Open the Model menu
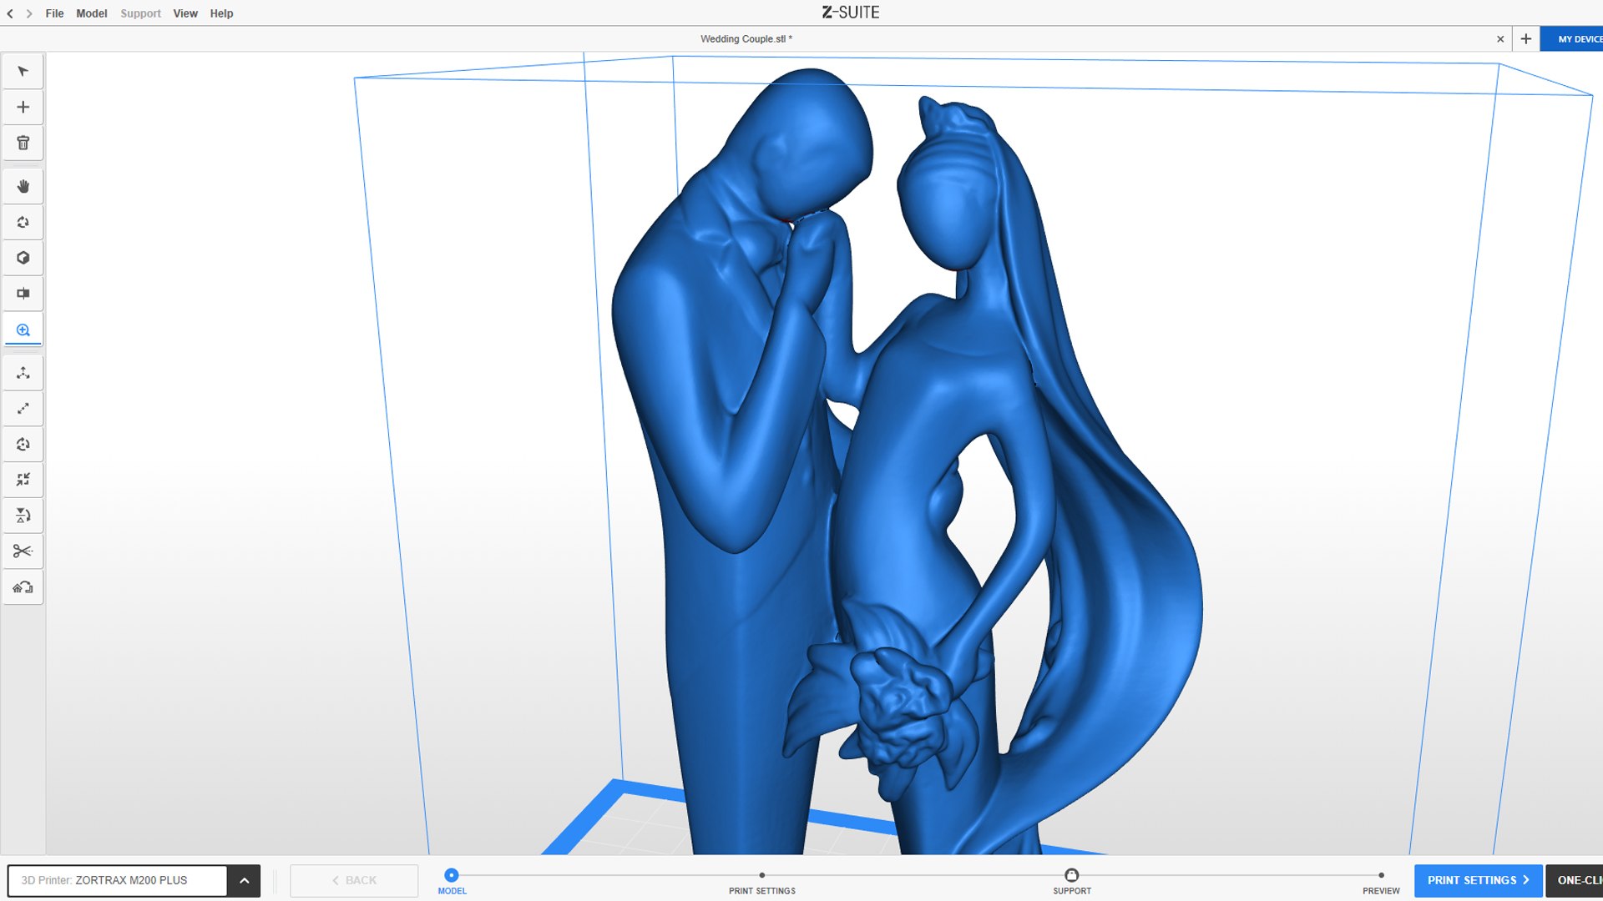Viewport: 1603px width, 901px height. pos(92,13)
